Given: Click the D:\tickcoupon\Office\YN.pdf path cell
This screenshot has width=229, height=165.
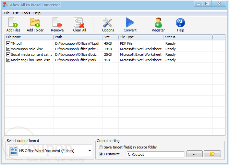Looking at the screenshot, I should 77,43.
